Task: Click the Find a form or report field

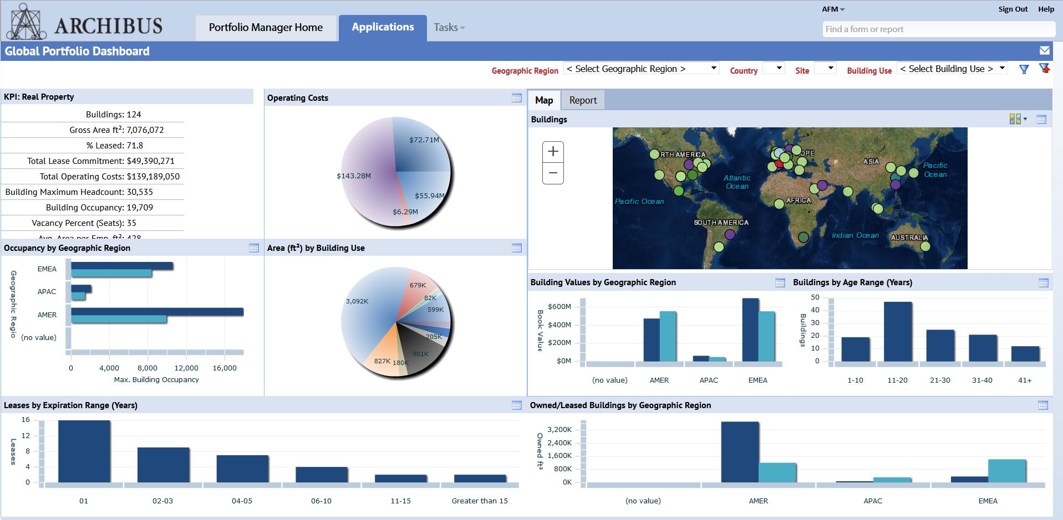Action: tap(938, 29)
